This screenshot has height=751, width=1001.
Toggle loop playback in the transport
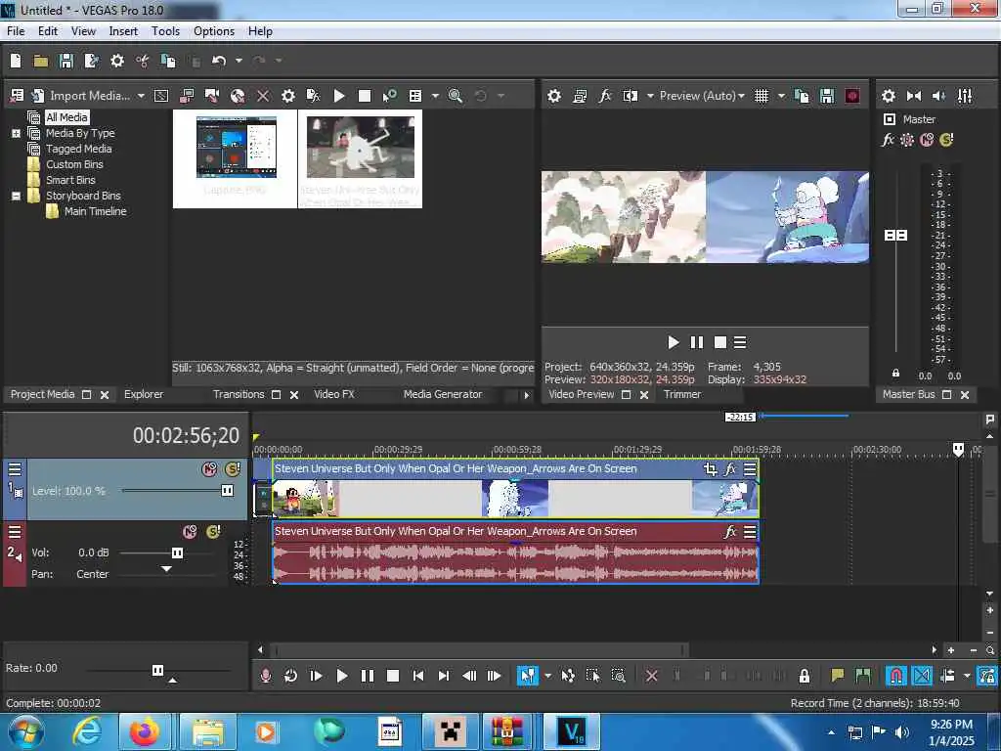coord(290,676)
